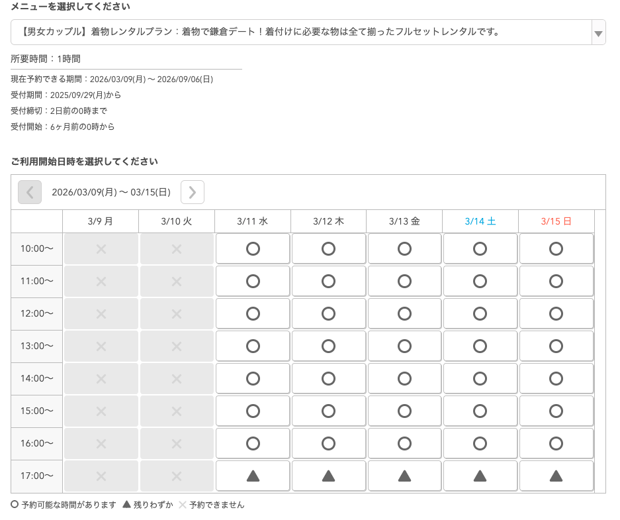Select the 3/15 Sunday column header
Viewport: 620px width, 520px height.
point(556,221)
